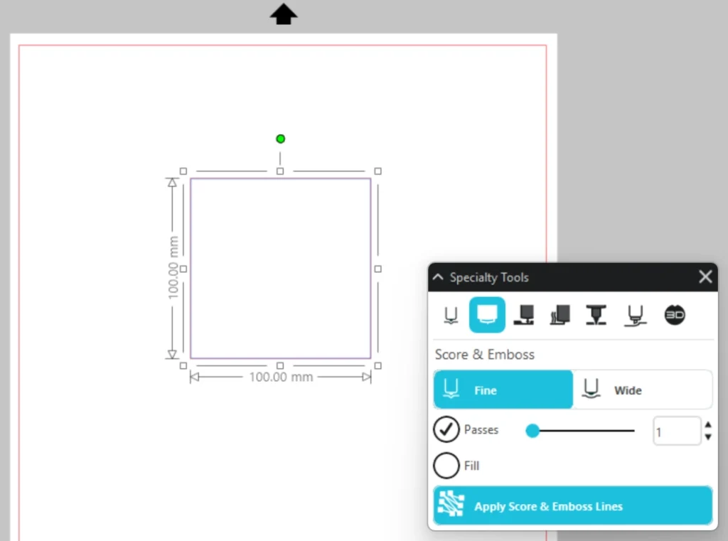728x541 pixels.
Task: Select the fifth Specialty Tools icon with pointed tip
Action: (x=596, y=315)
